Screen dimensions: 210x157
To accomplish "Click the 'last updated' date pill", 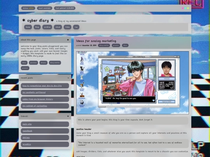I will 65,8.
